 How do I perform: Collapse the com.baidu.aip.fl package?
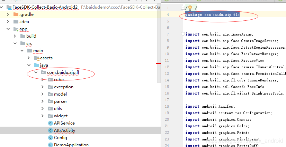pyautogui.click(x=36, y=72)
